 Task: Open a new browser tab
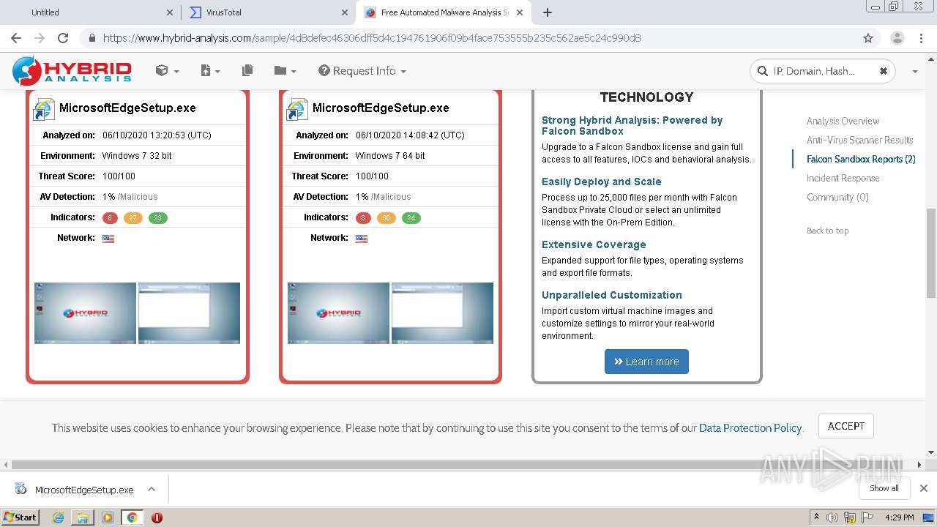(548, 12)
